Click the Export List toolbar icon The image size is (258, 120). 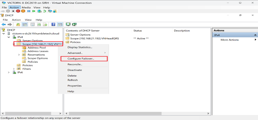click(x=45, y=25)
